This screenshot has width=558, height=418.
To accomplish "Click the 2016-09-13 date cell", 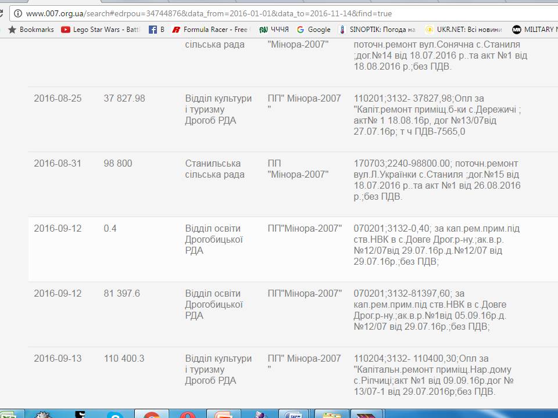I will click(x=58, y=359).
